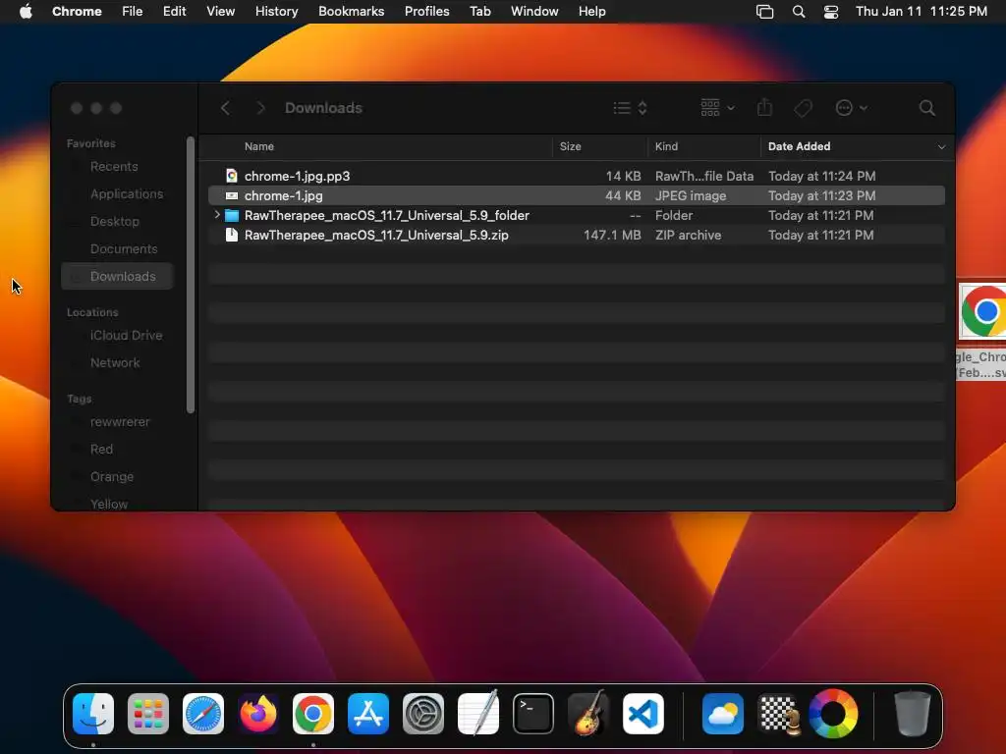Click the JPEG image file icon

pos(232,195)
